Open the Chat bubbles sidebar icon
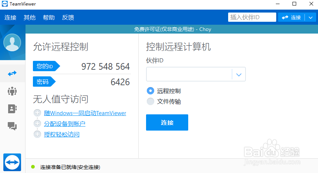This screenshot has height=173, width=318. point(12,126)
